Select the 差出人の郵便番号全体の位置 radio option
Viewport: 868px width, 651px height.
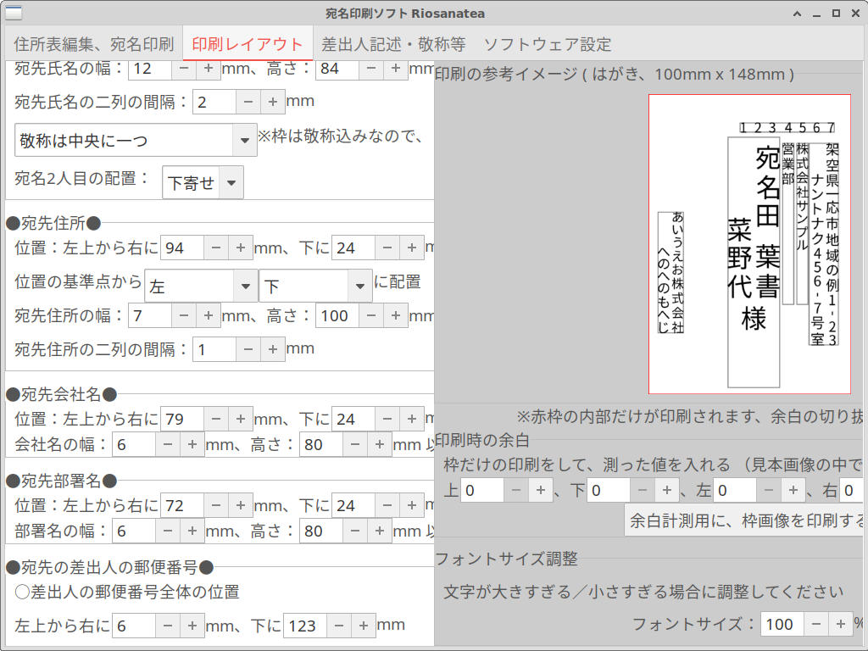tap(22, 592)
